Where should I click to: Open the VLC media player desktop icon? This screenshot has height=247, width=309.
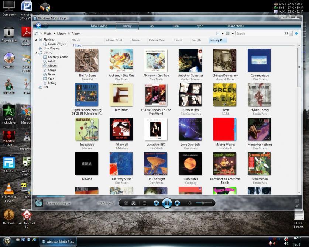click(x=9, y=193)
